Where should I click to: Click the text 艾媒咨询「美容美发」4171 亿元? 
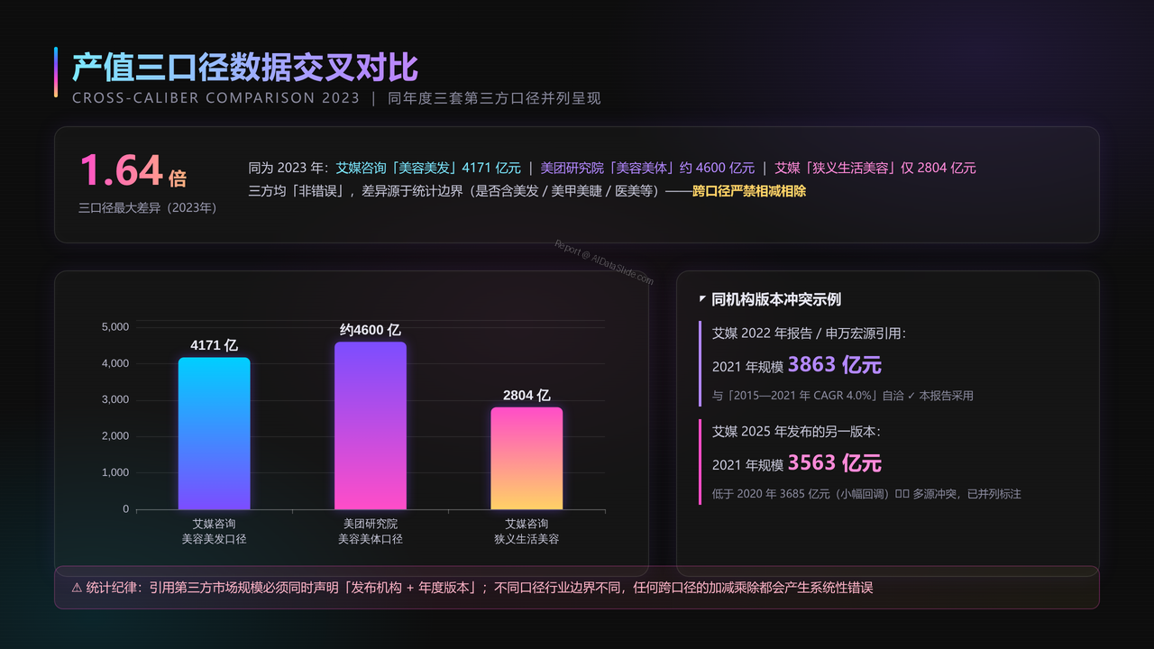click(428, 168)
